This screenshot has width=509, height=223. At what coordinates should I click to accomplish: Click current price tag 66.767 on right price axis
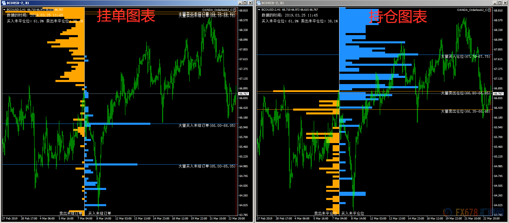coord(498,94)
